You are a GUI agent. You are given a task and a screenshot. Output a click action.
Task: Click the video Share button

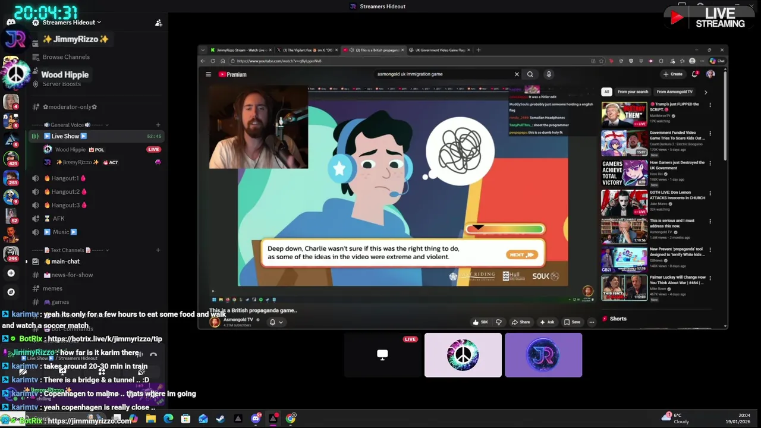[521, 322]
